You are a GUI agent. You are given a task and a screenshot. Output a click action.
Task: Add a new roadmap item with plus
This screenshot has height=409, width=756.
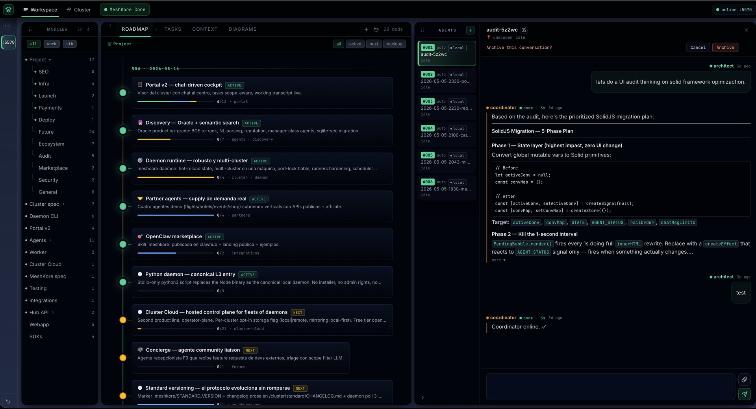pos(366,29)
